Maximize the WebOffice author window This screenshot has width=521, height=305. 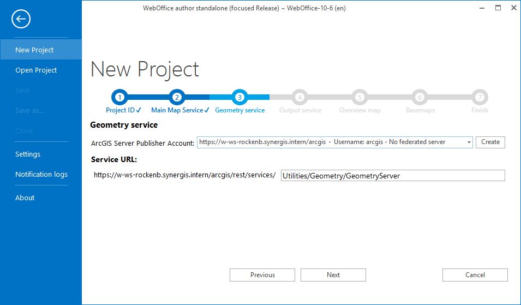click(498, 8)
